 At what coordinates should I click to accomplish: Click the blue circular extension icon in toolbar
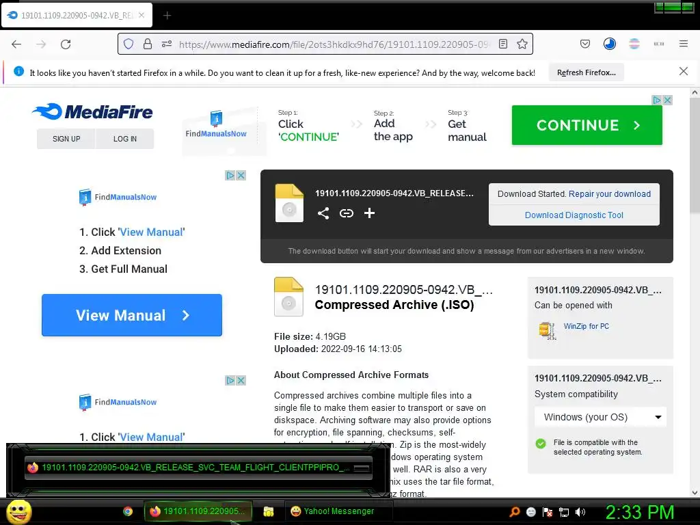click(609, 44)
